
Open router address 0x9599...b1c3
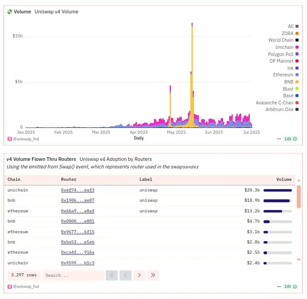tap(78, 263)
